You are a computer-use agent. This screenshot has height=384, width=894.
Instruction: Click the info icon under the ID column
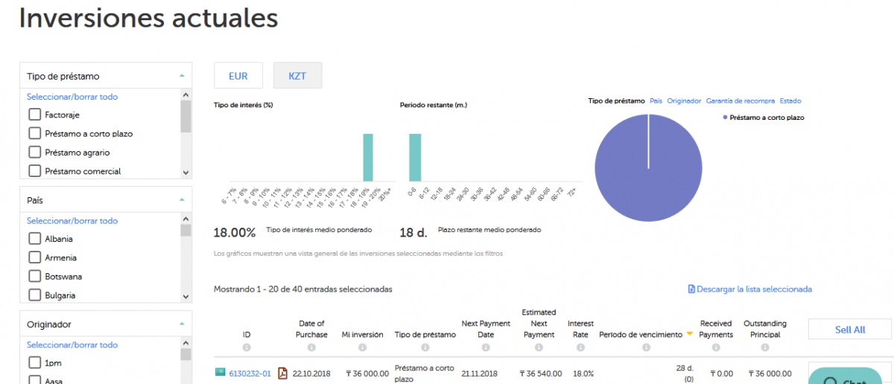click(x=247, y=348)
